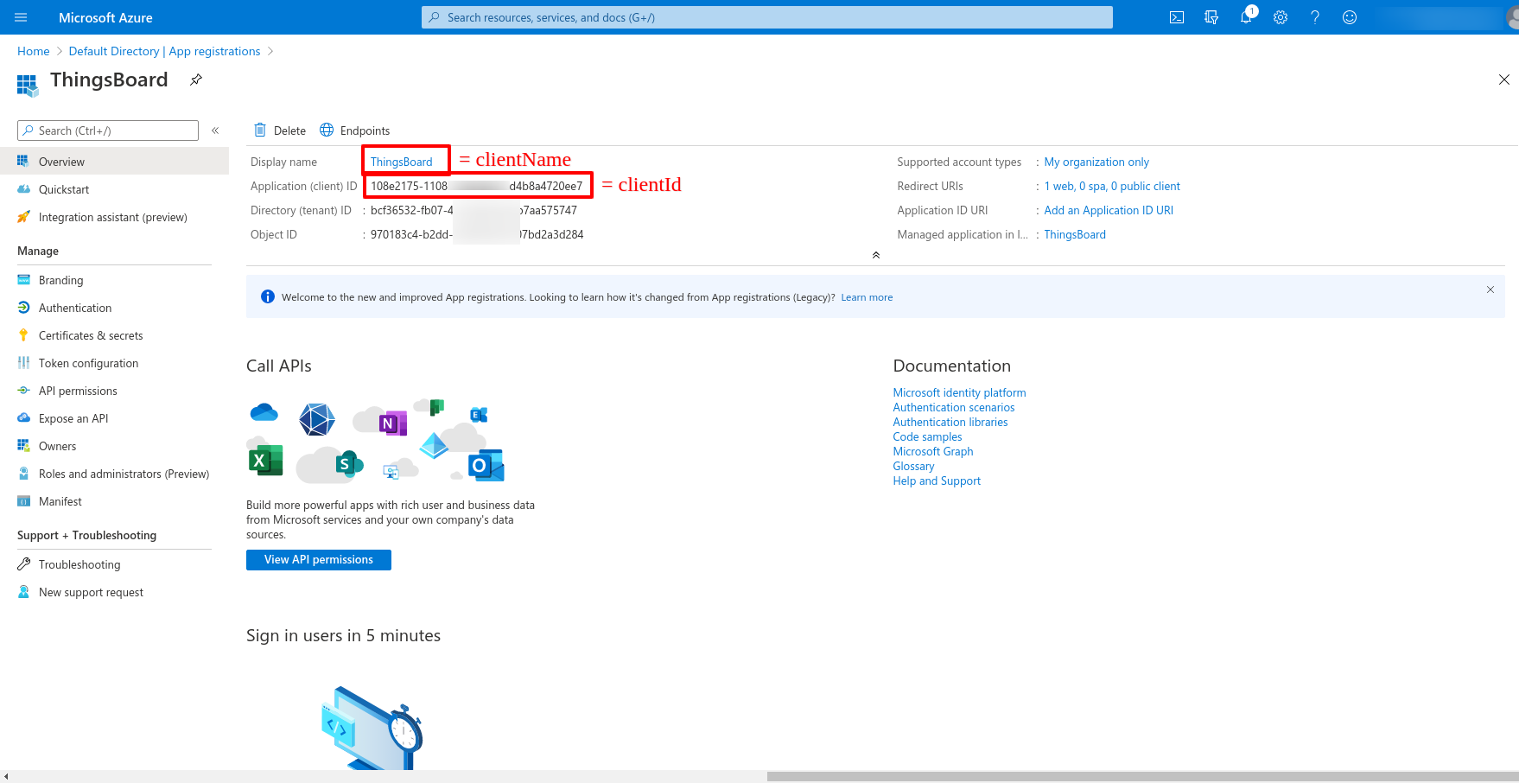Image resolution: width=1519 pixels, height=783 pixels.
Task: Open the Add an Application ID URI link
Action: (1109, 210)
